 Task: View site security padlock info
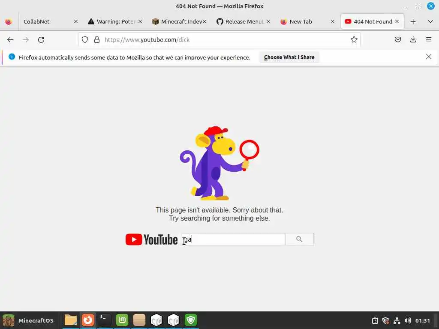point(97,40)
